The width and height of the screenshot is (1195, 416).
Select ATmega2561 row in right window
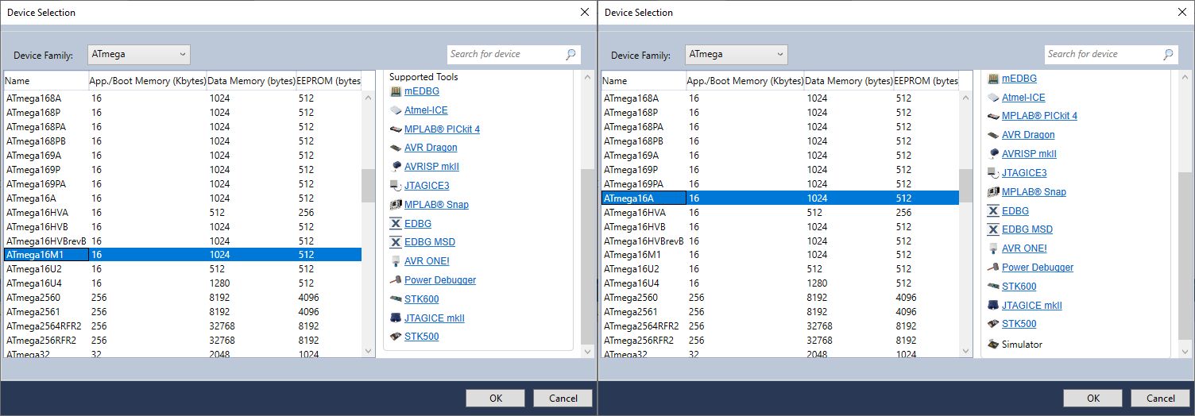(780, 312)
